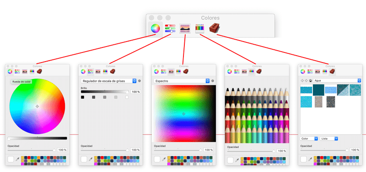Click the color wheel tab icon in Agua window
This screenshot has width=366, height=172.
coord(303,72)
